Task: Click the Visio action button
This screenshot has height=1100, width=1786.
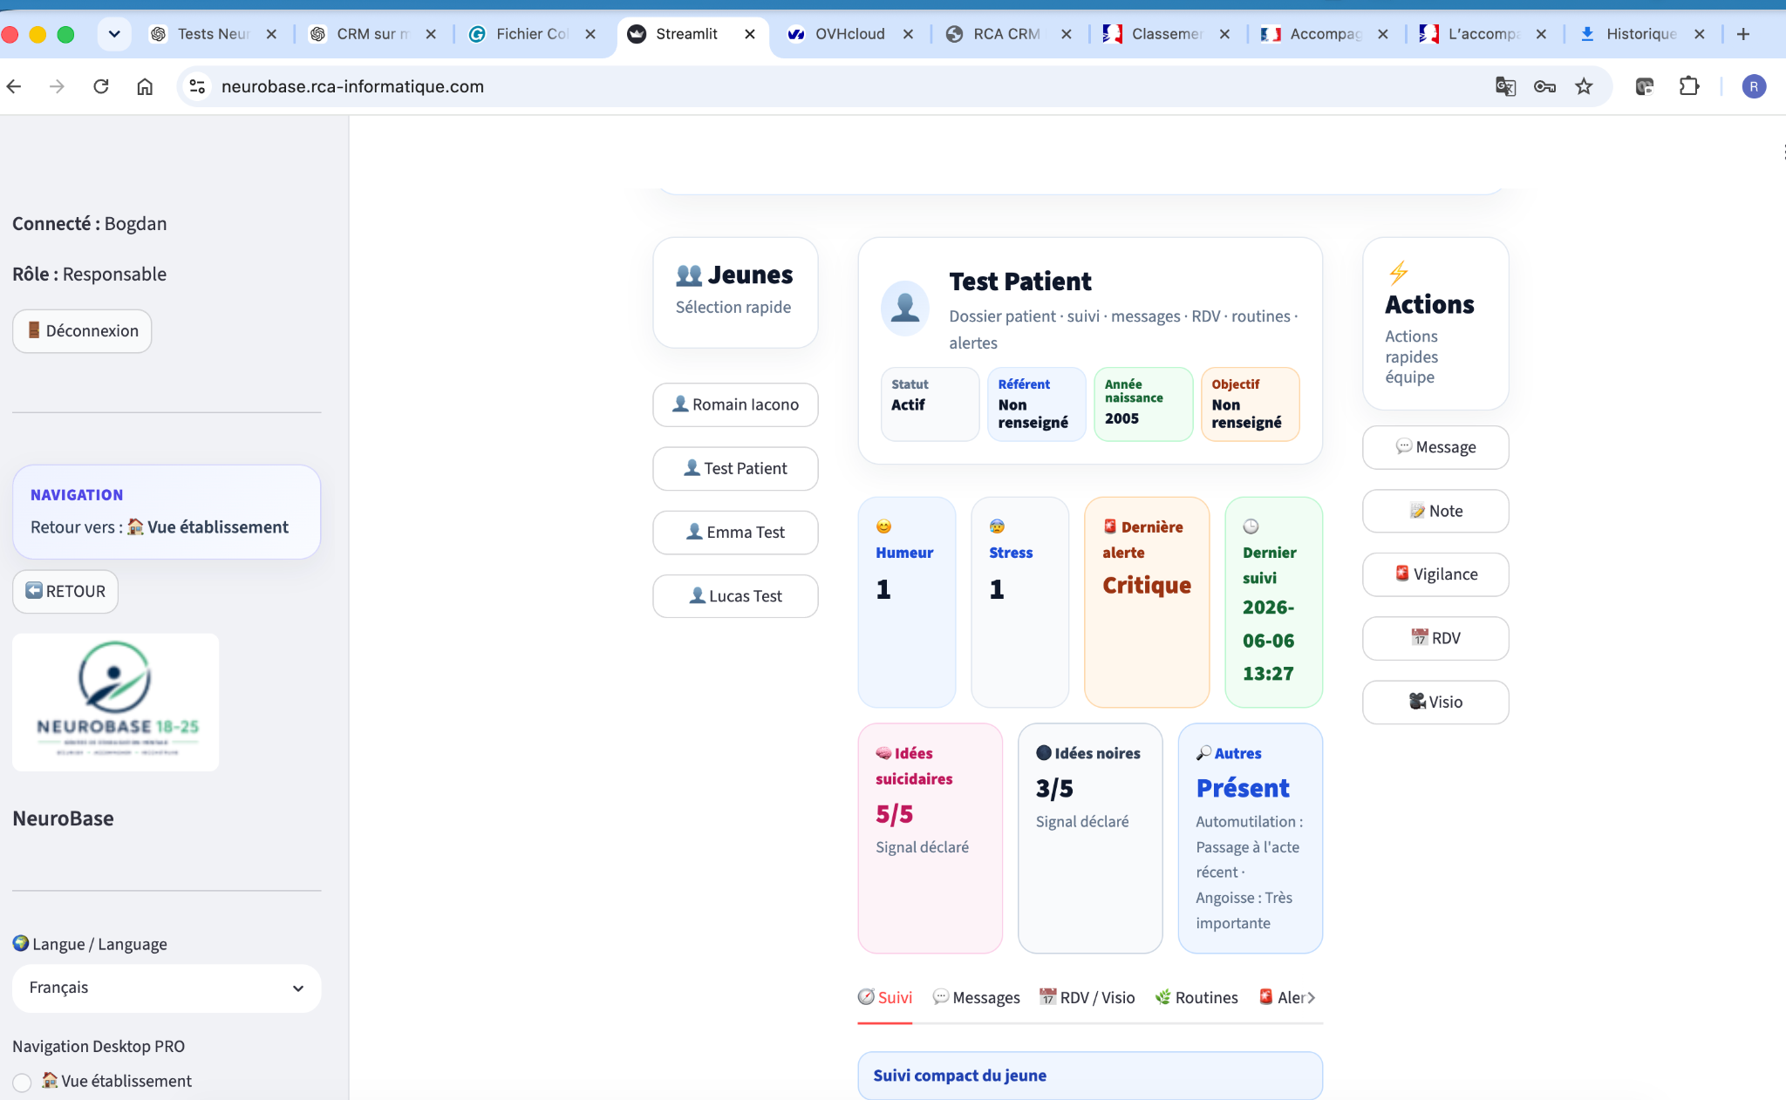Action: coord(1435,702)
